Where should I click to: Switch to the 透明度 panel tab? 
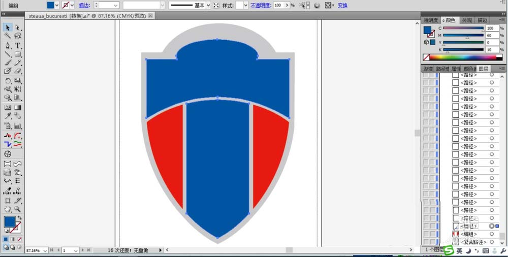point(431,20)
